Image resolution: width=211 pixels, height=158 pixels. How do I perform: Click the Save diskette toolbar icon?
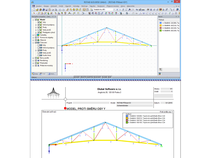click(x=47, y=9)
